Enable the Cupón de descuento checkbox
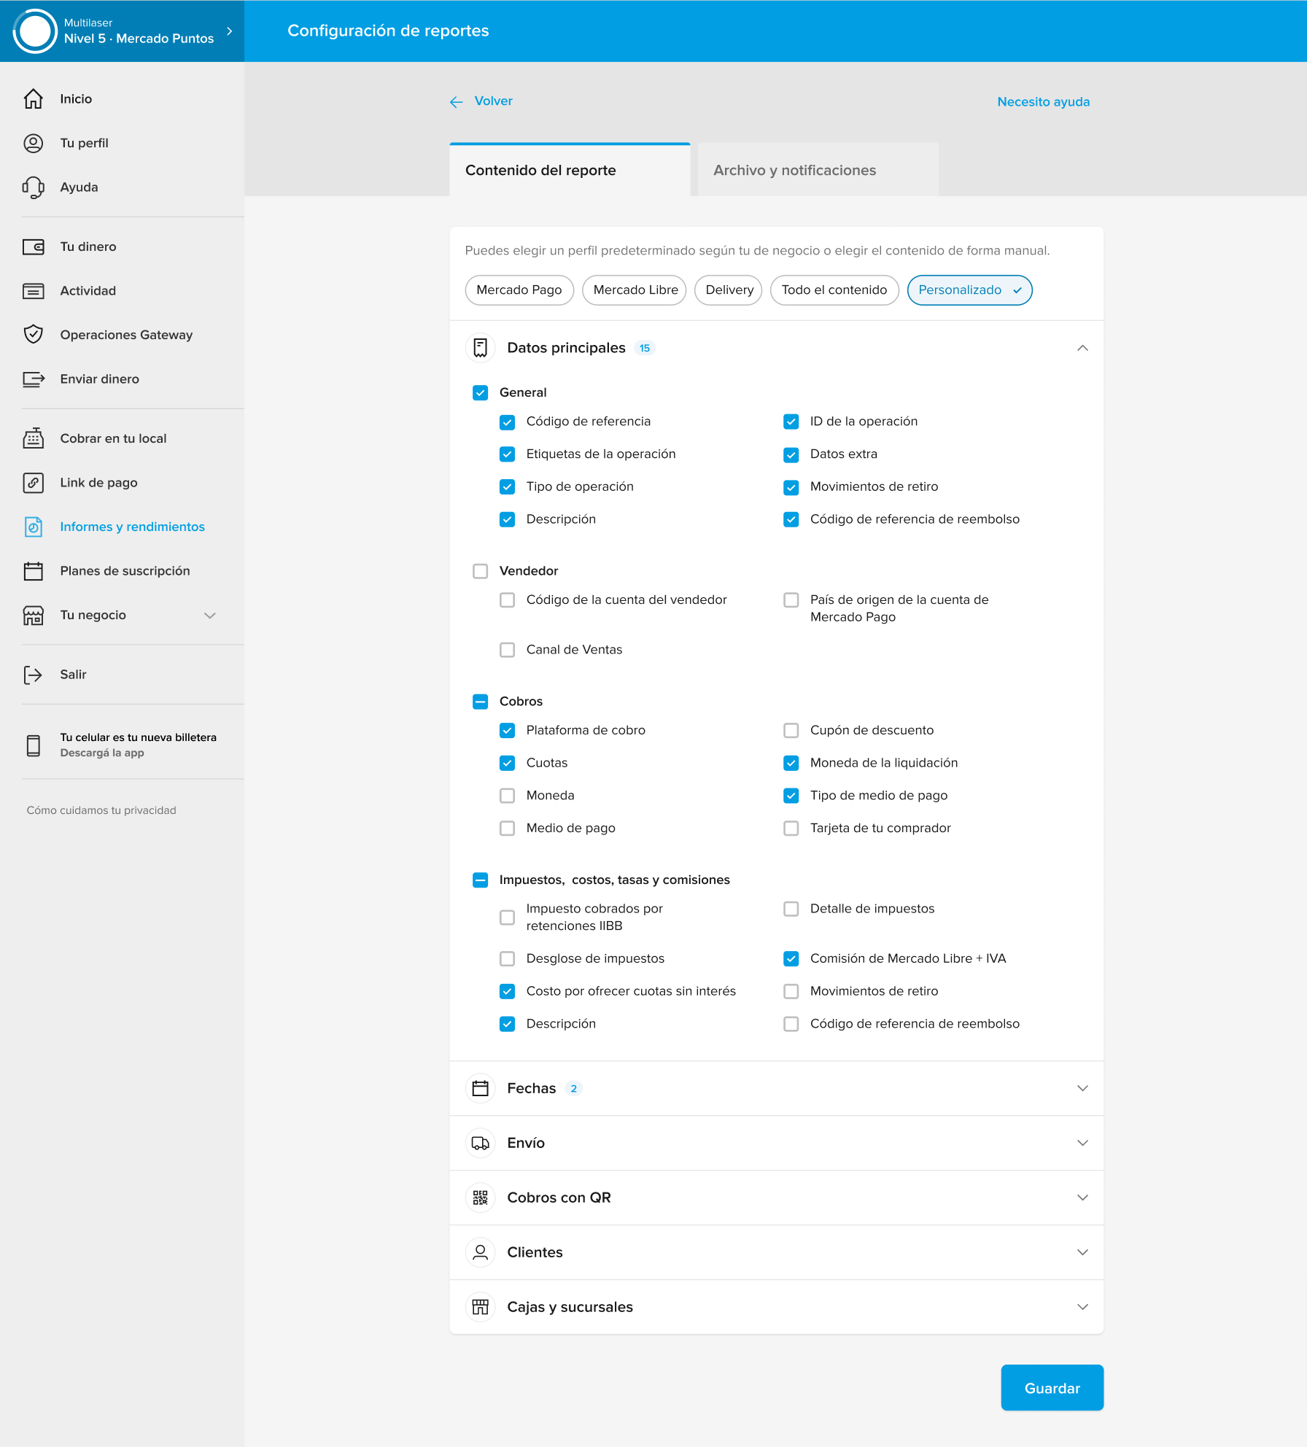 (x=791, y=730)
